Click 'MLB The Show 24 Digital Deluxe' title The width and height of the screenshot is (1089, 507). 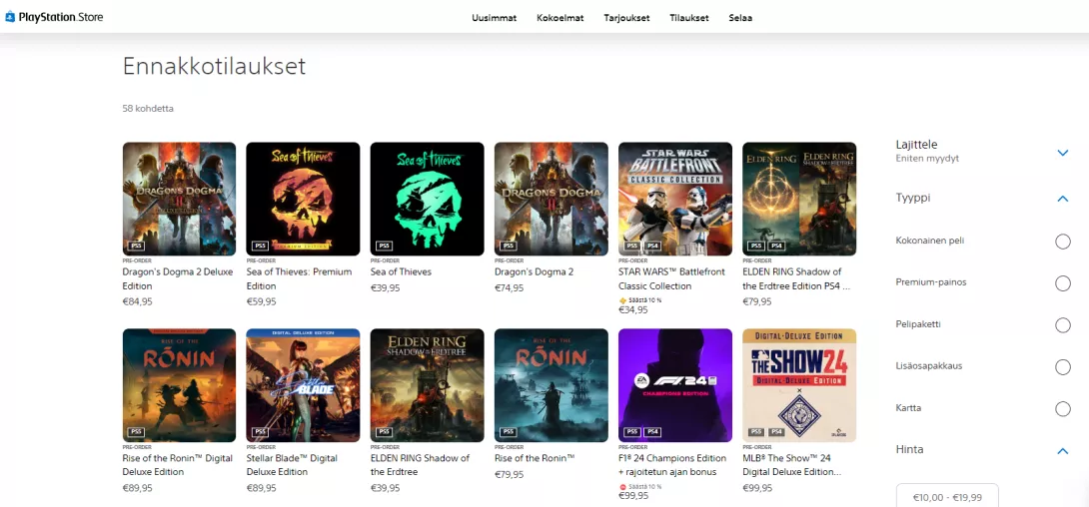[x=791, y=465]
